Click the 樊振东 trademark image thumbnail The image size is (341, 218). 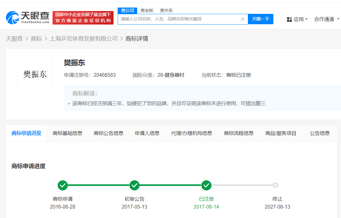click(35, 75)
